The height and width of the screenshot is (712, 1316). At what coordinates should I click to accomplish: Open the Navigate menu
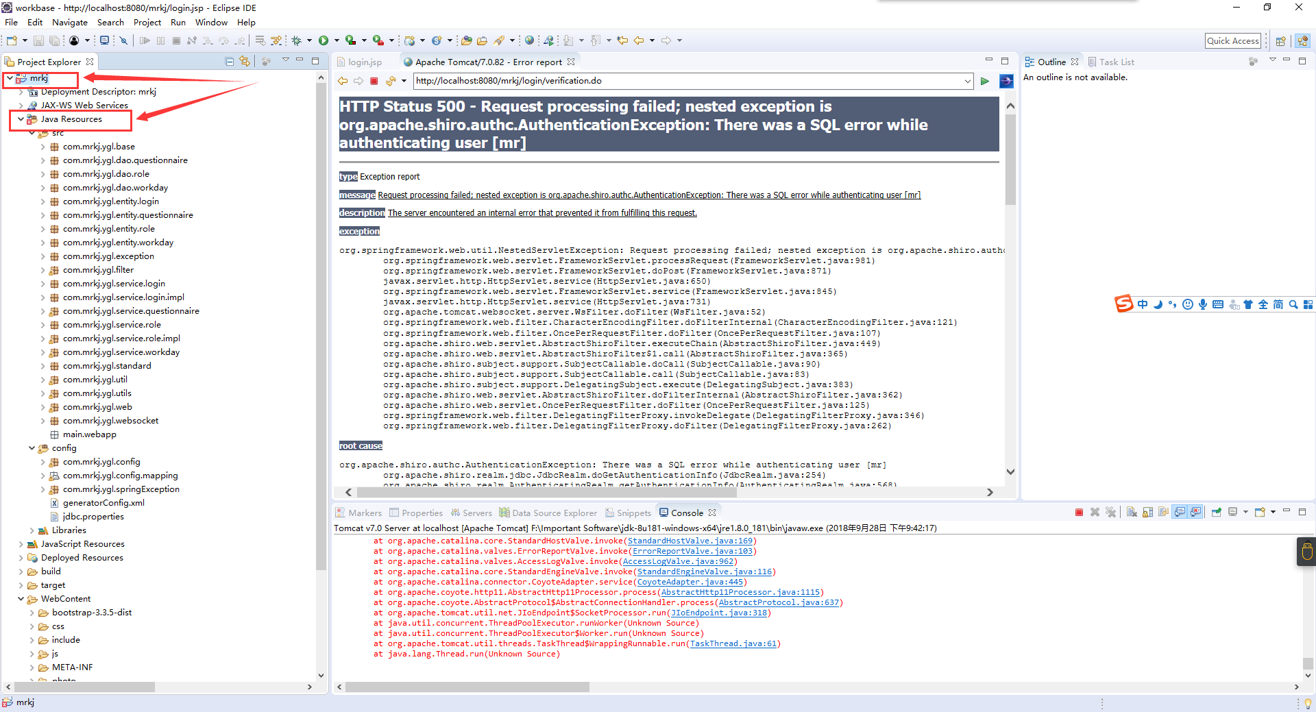click(70, 22)
